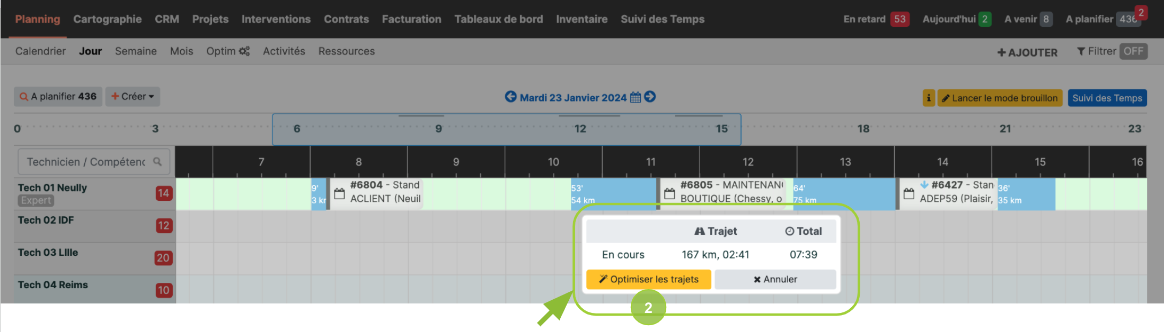
Task: Click calendar icon on intervention #6805
Action: tap(669, 193)
